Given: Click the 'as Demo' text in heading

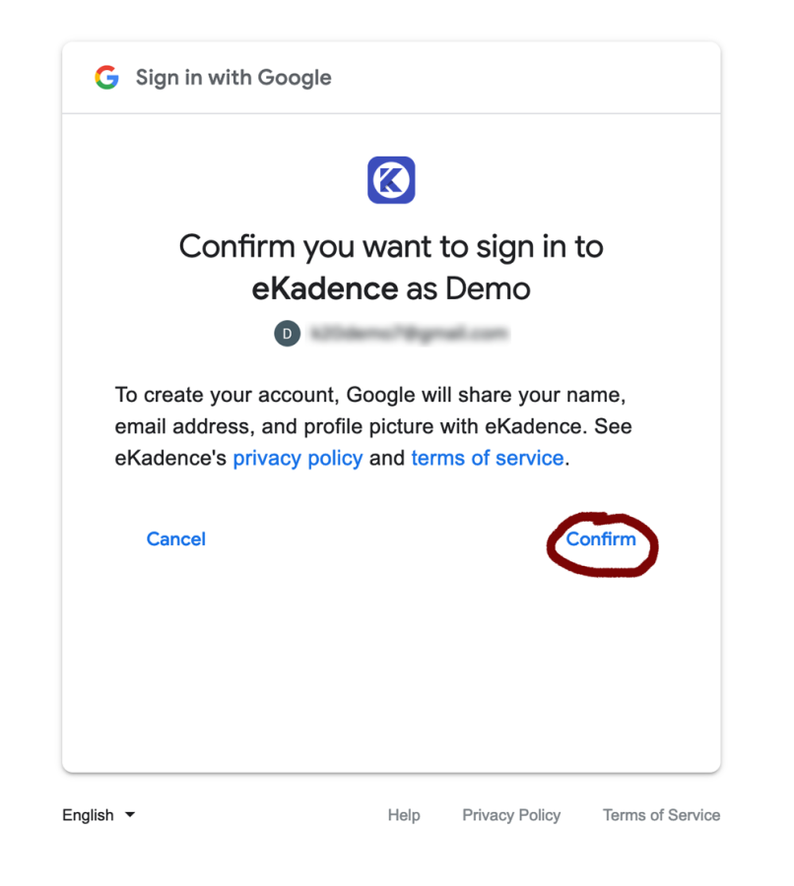Looking at the screenshot, I should pyautogui.click(x=468, y=288).
